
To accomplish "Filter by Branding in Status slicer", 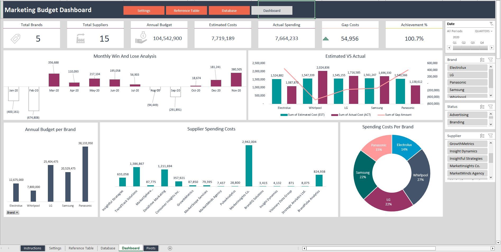I will pos(467,122).
